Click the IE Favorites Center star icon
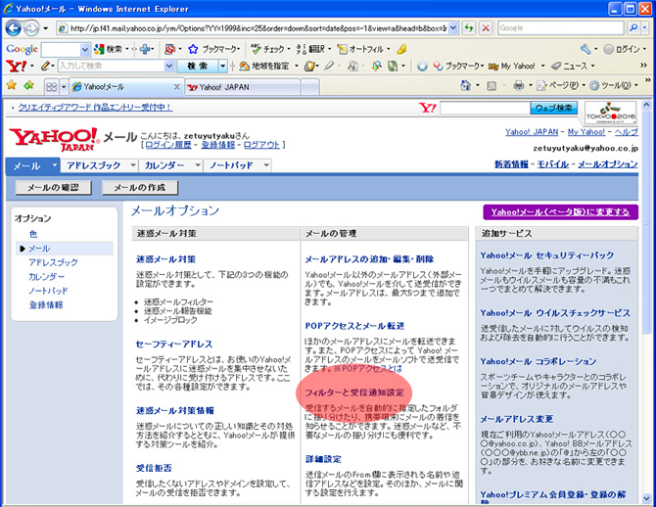Image resolution: width=656 pixels, height=507 pixels. click(12, 86)
